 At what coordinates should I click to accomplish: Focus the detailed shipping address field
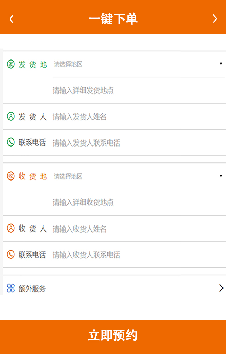click(138, 91)
